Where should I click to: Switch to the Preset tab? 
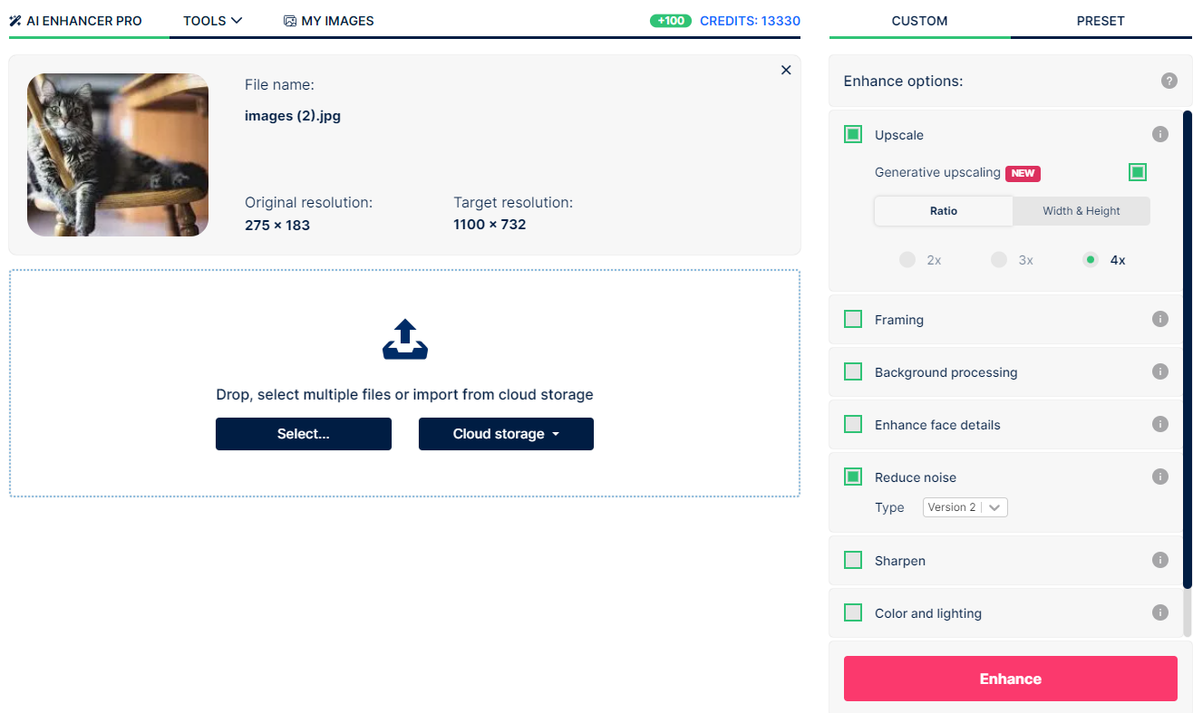1101,21
